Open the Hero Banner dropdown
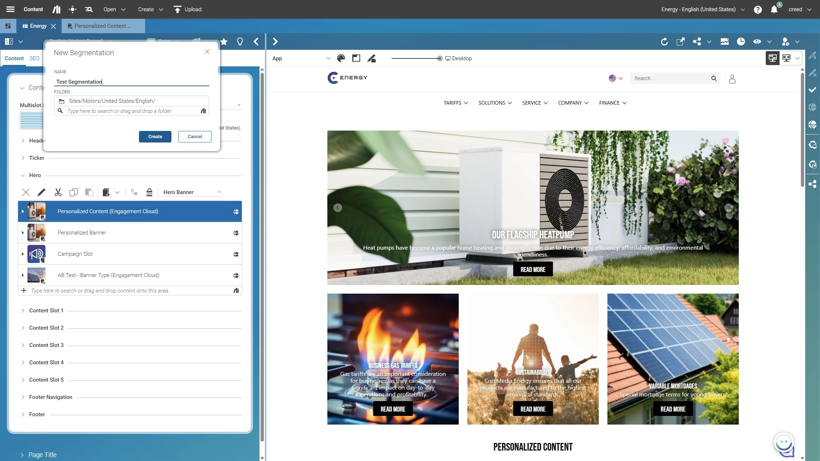Image resolution: width=820 pixels, height=461 pixels. tap(192, 192)
